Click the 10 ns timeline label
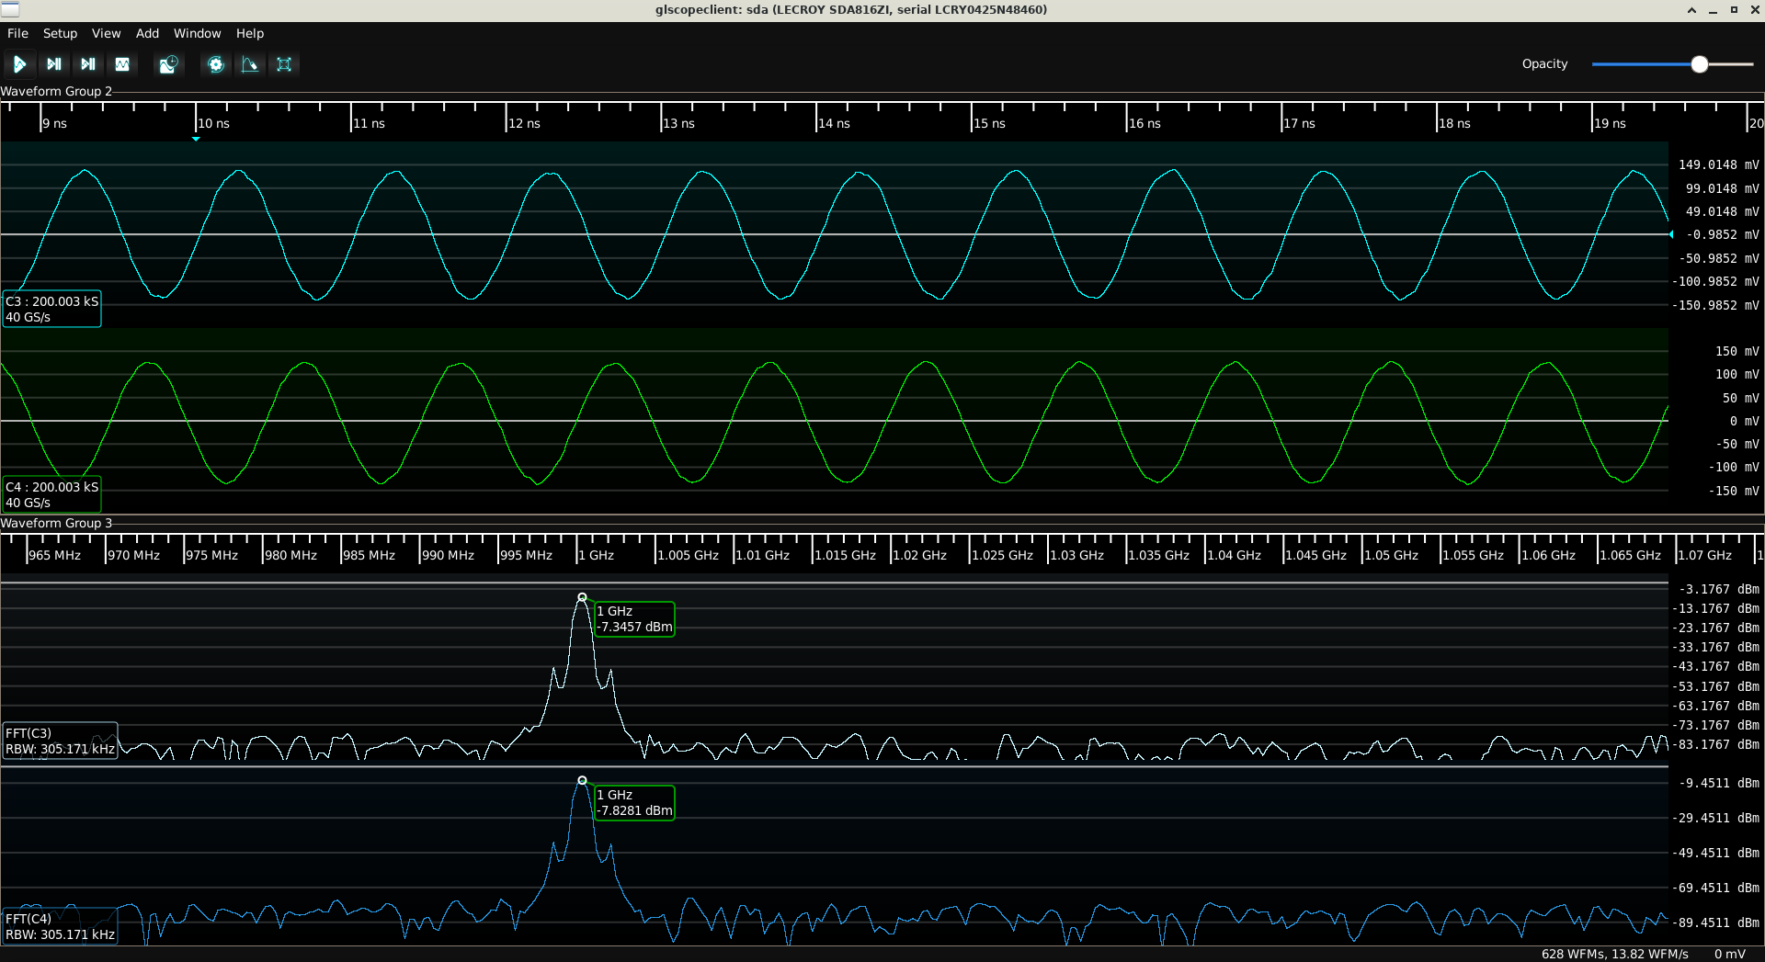The image size is (1765, 962). (x=213, y=123)
